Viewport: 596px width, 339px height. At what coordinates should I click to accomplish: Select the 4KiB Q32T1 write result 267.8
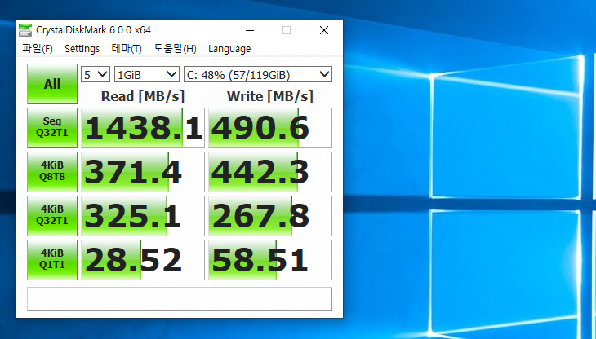[270, 216]
